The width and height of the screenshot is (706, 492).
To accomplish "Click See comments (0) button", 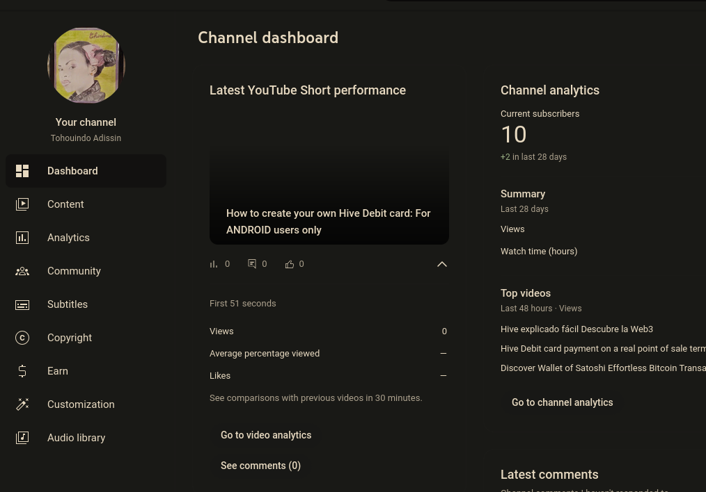I will (x=260, y=466).
